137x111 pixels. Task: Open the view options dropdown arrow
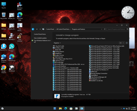123,43
